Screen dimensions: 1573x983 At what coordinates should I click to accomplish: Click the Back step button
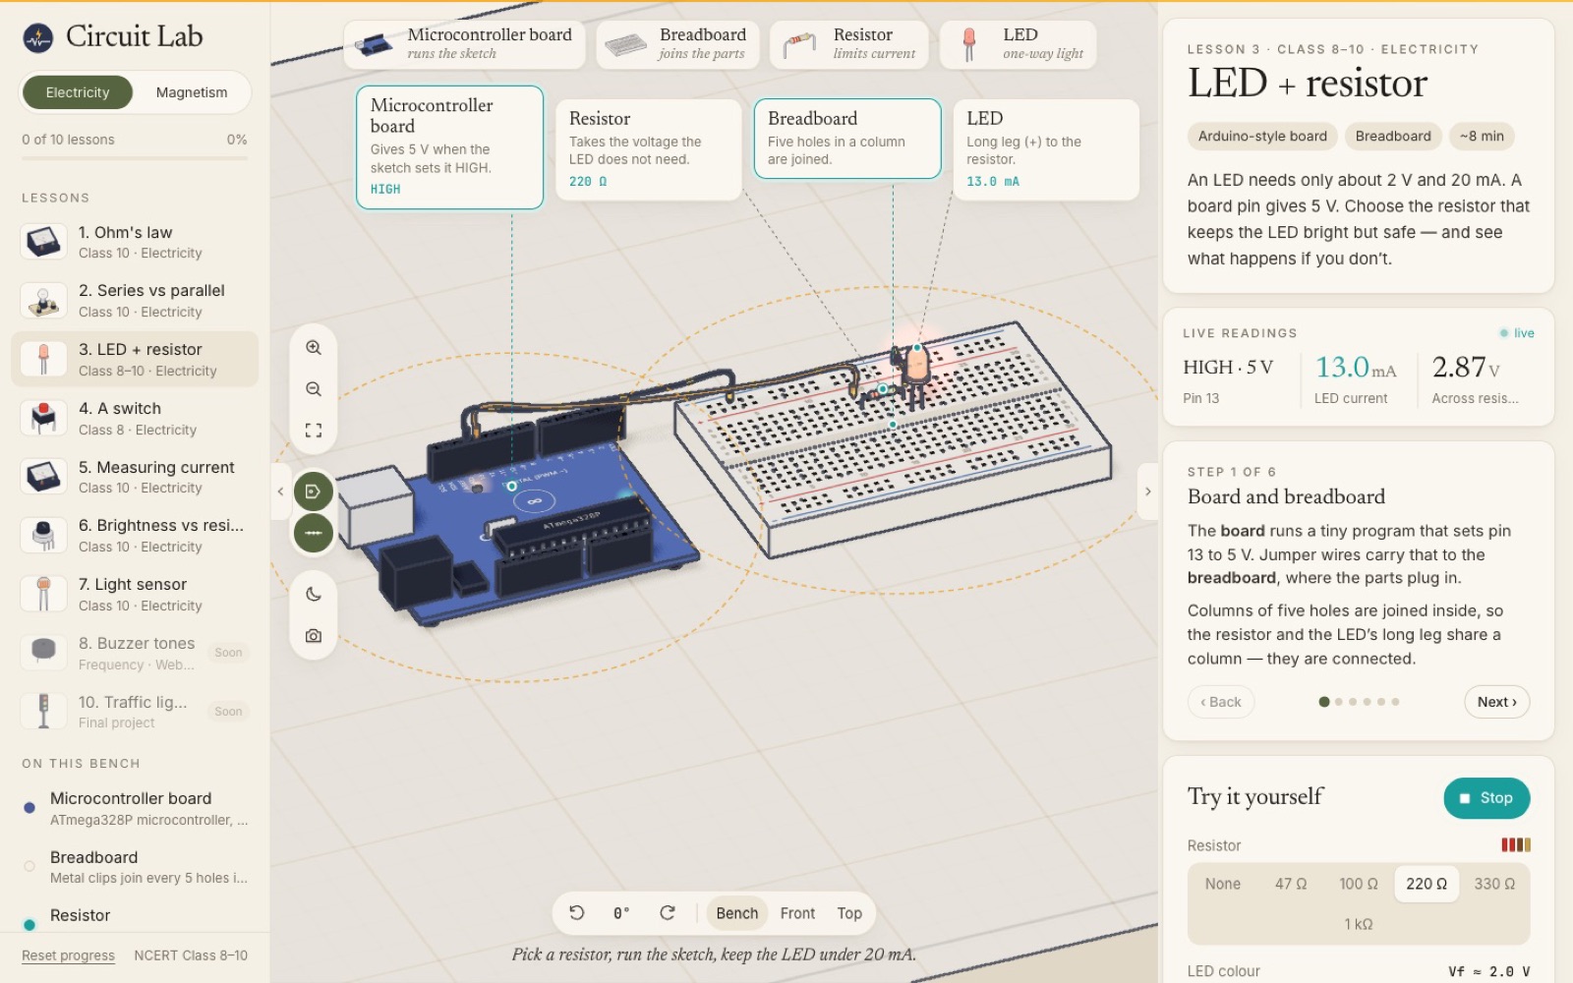pos(1221,702)
